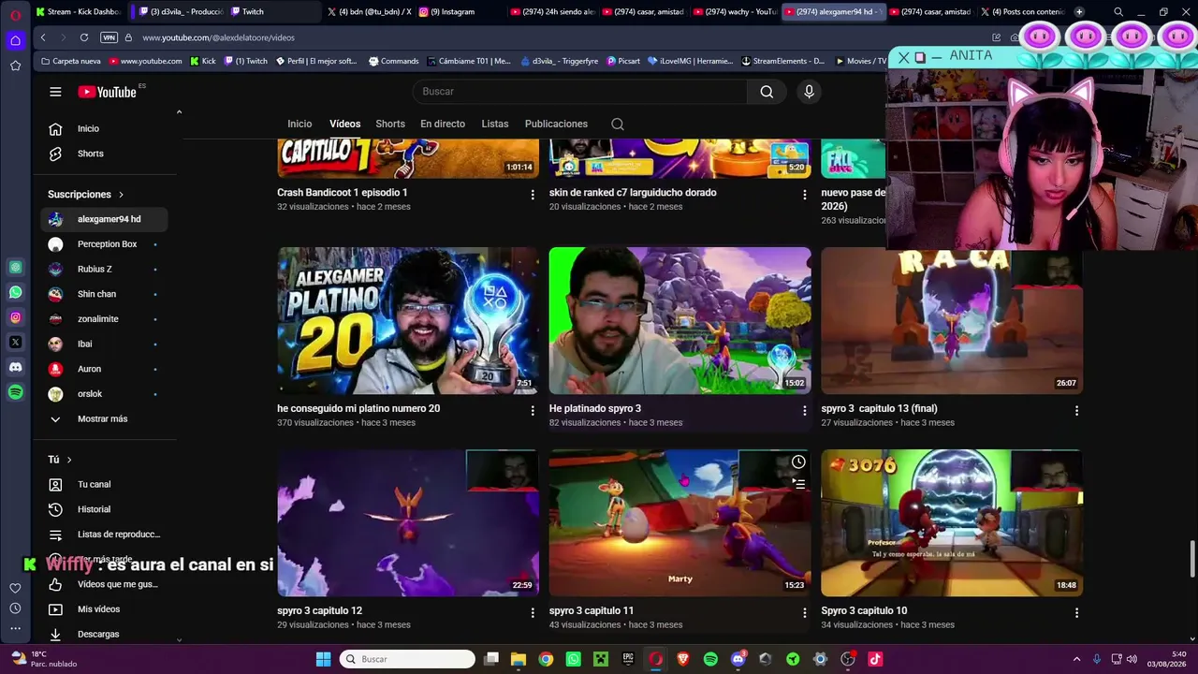This screenshot has width=1198, height=674.
Task: Open Brave browser from the taskbar
Action: pyautogui.click(x=682, y=659)
